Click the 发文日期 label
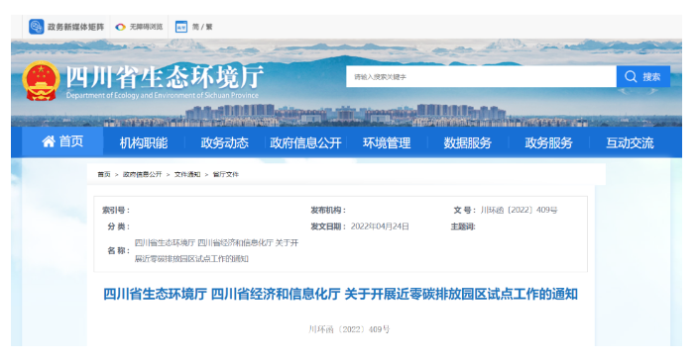This screenshot has height=359, width=697. [328, 226]
